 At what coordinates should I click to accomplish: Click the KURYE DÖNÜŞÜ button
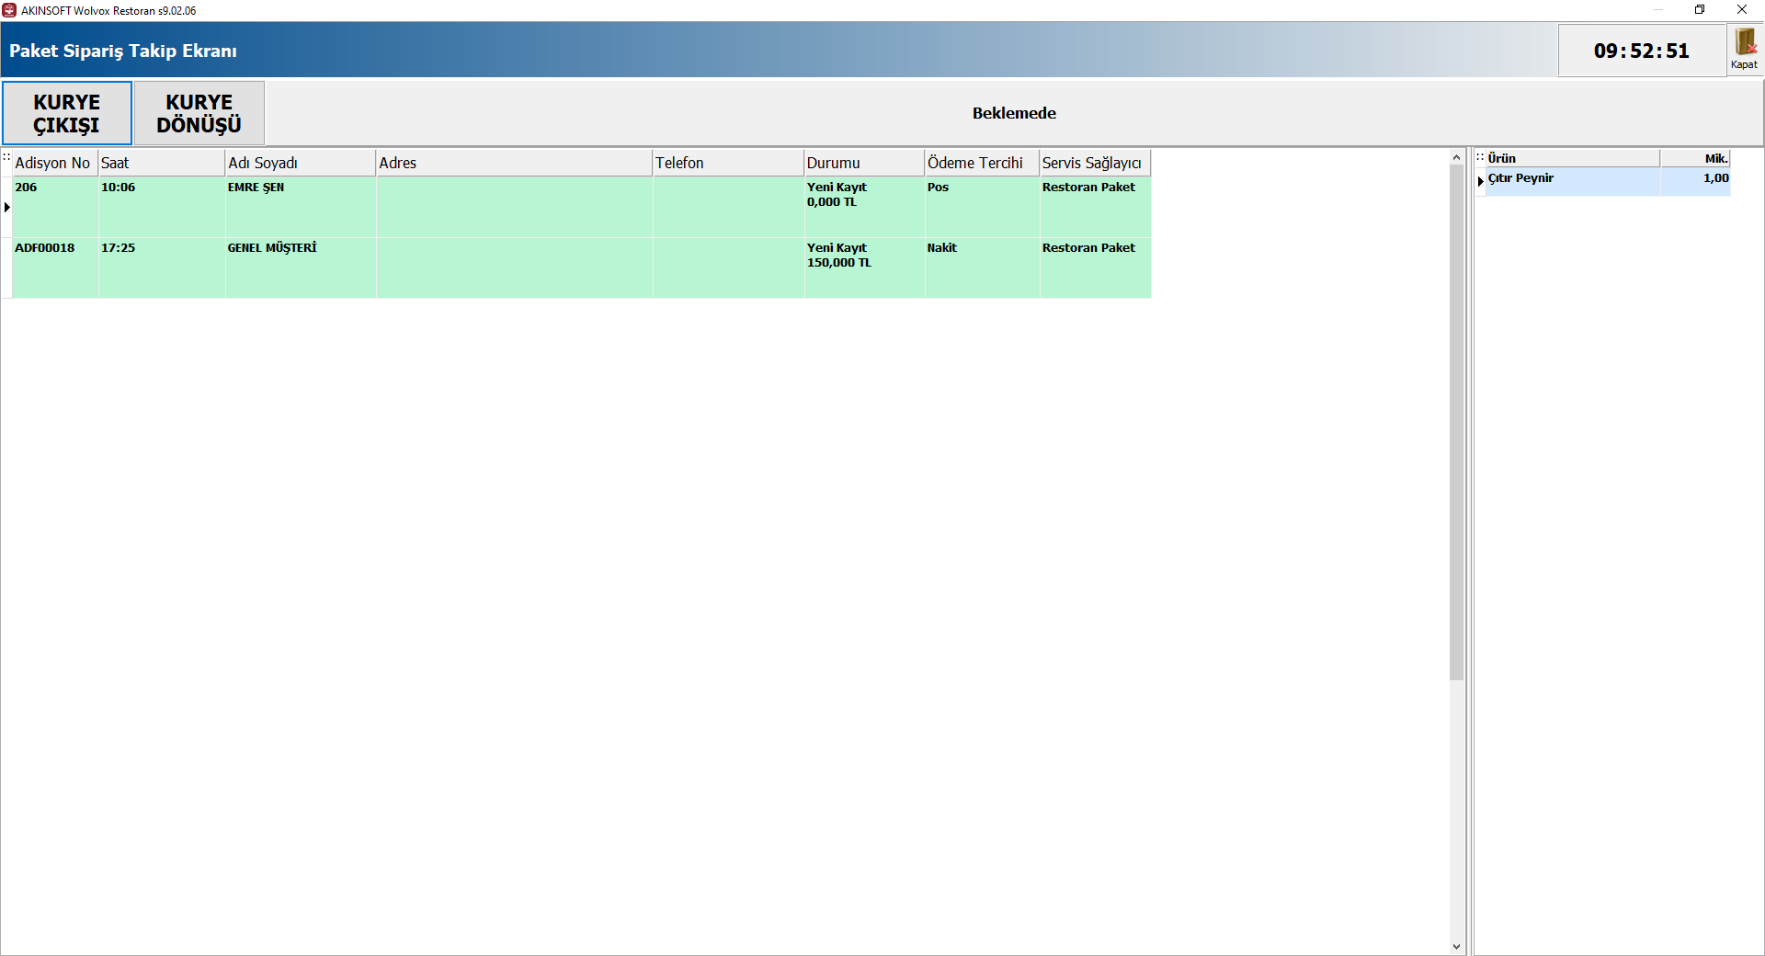click(199, 113)
